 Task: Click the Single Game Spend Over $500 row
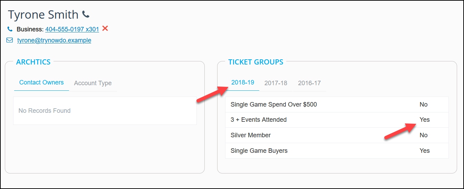pos(337,105)
